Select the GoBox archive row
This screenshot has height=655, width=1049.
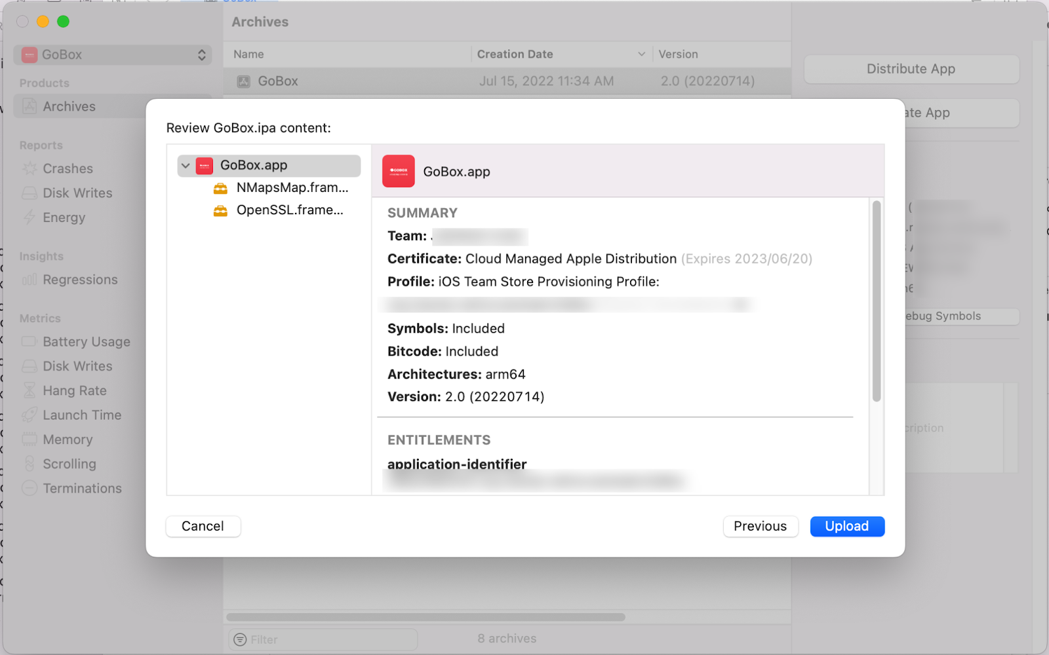coord(507,81)
